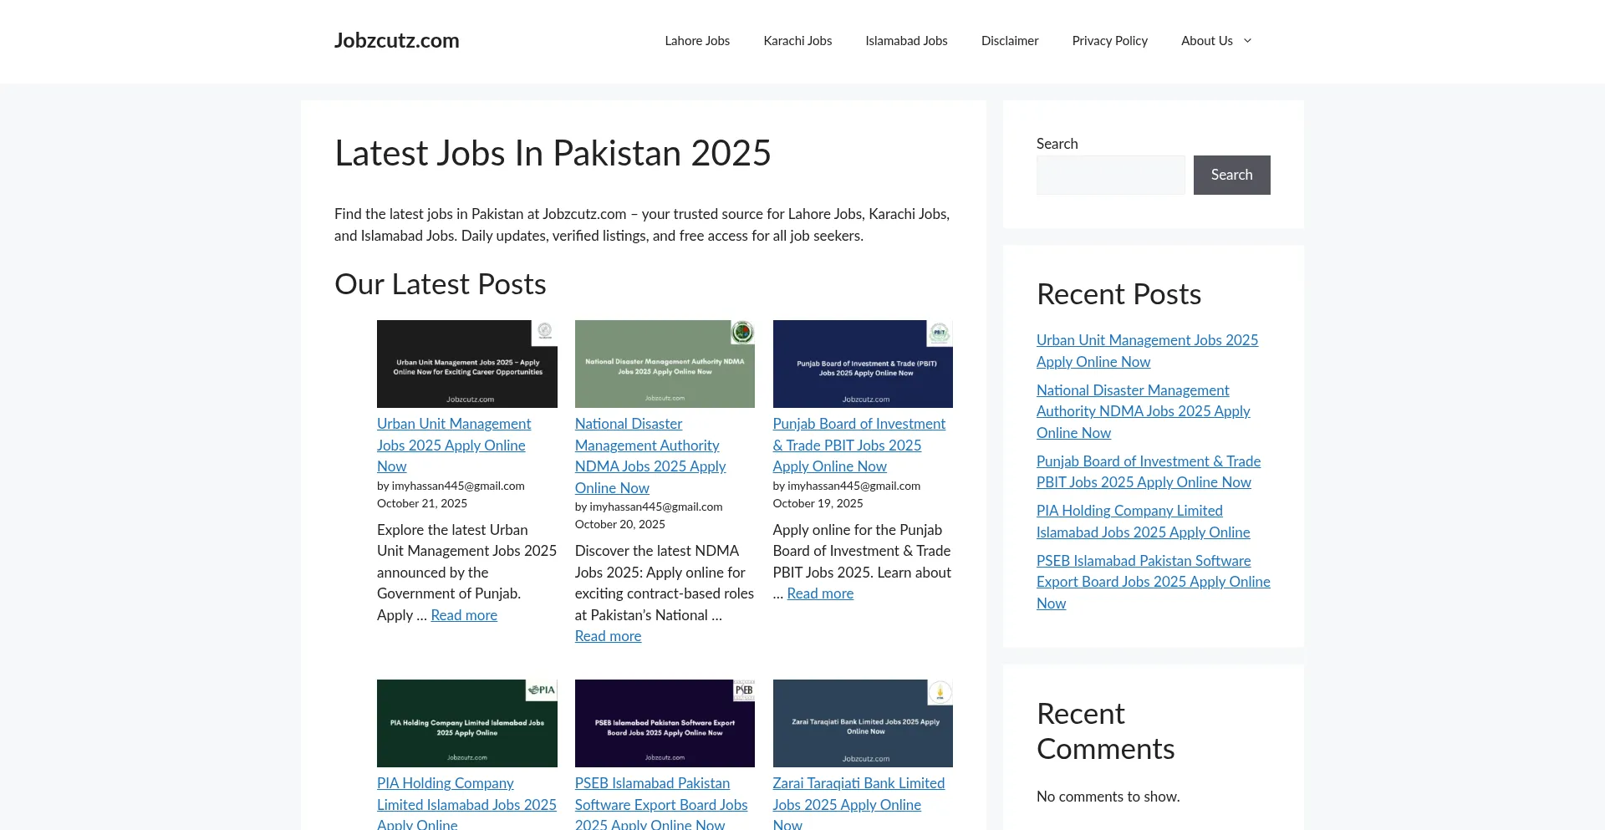Select Islamabad Jobs in the top menu
1605x830 pixels.
[906, 41]
